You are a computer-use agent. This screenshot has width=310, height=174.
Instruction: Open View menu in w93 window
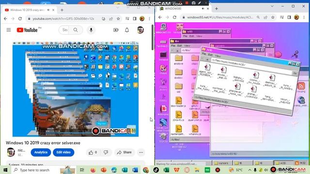tap(199, 36)
